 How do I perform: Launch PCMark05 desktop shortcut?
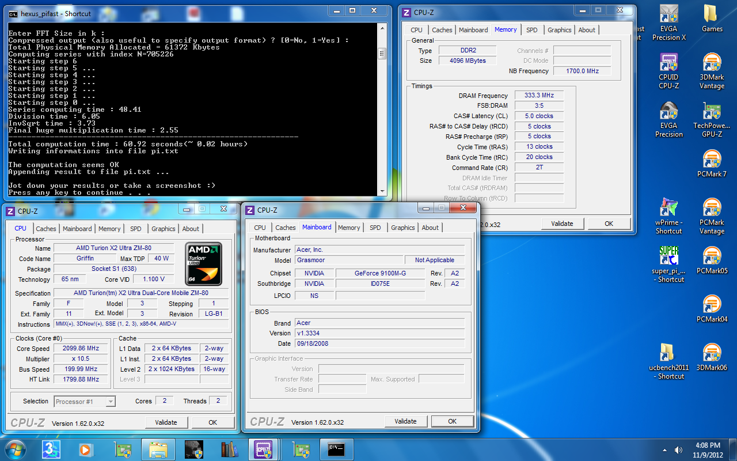click(x=712, y=260)
